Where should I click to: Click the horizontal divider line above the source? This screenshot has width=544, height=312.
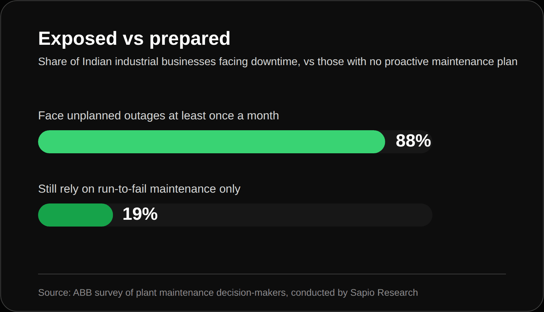point(272,274)
